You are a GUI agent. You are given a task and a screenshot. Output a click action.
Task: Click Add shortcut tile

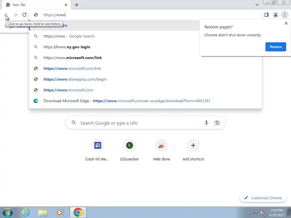click(193, 150)
